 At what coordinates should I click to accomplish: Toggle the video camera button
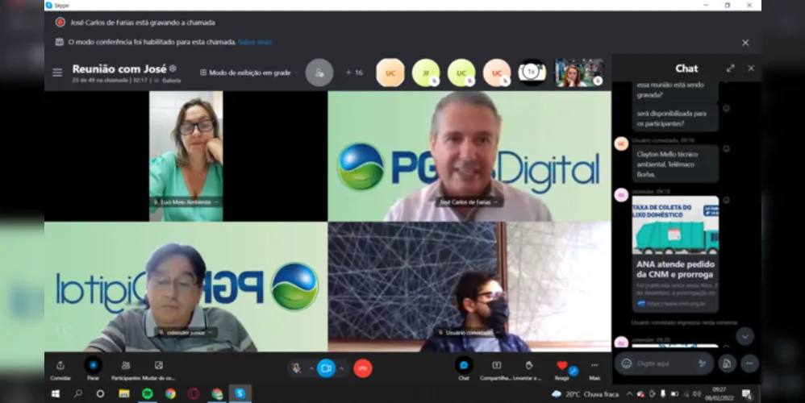[326, 368]
